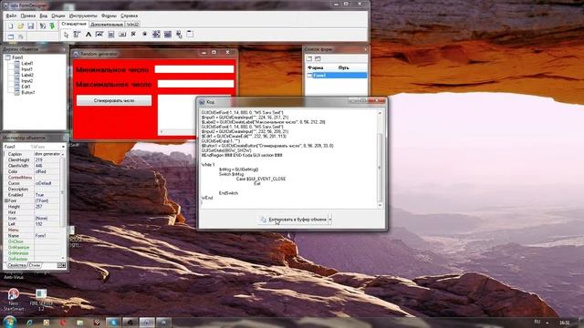The height and width of the screenshot is (328, 584).
Task: Select Edit1 in the object tree
Action: pyautogui.click(x=26, y=87)
